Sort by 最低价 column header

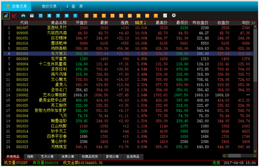coord(182,23)
